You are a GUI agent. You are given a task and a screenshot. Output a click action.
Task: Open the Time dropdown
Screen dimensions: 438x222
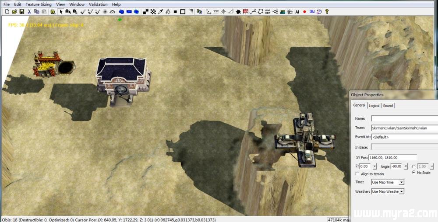coord(401,182)
